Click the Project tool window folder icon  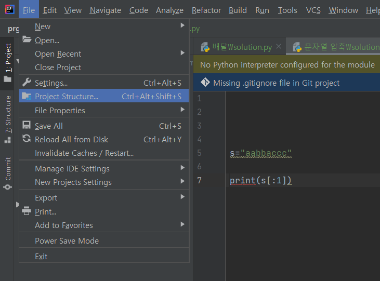7,79
